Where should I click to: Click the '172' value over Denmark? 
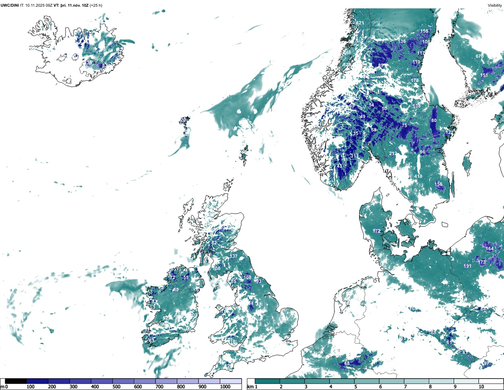[x=377, y=231]
